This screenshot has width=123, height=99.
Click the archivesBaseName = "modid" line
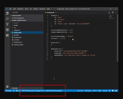(62, 36)
